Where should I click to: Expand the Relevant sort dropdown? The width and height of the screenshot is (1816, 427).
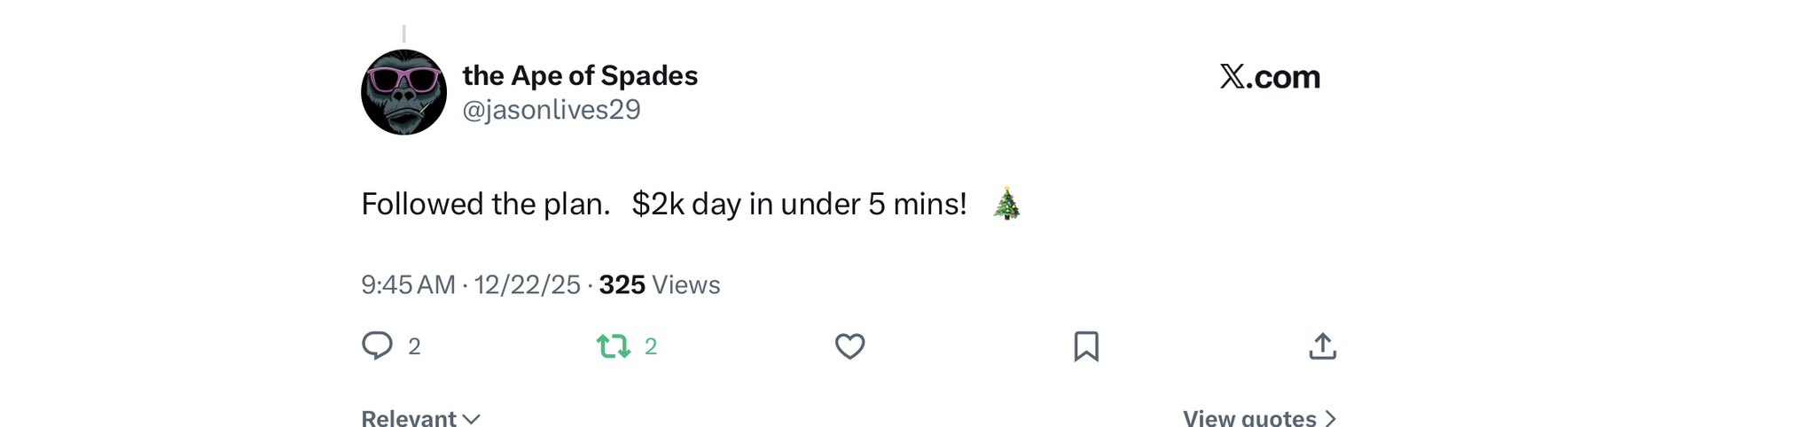point(410,417)
